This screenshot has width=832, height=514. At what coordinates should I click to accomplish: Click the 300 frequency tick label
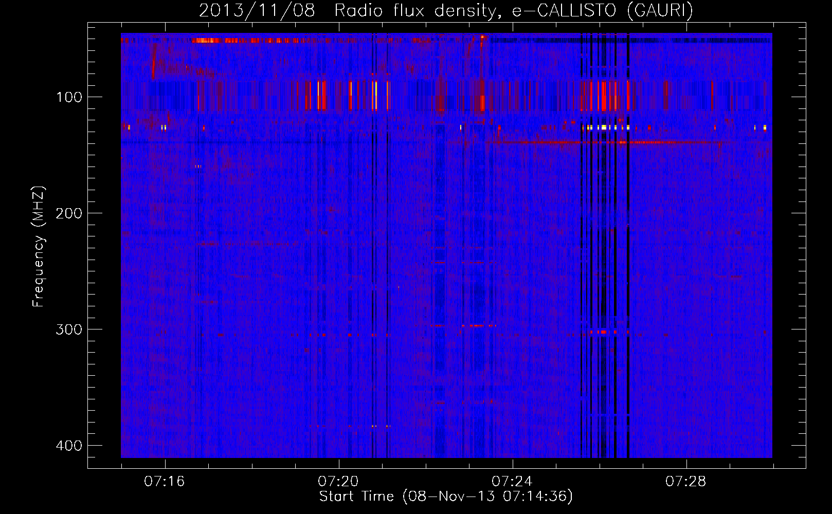[69, 329]
